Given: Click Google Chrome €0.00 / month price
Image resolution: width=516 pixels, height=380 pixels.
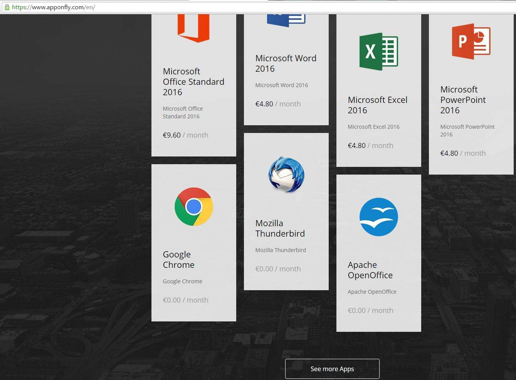Looking at the screenshot, I should (185, 300).
